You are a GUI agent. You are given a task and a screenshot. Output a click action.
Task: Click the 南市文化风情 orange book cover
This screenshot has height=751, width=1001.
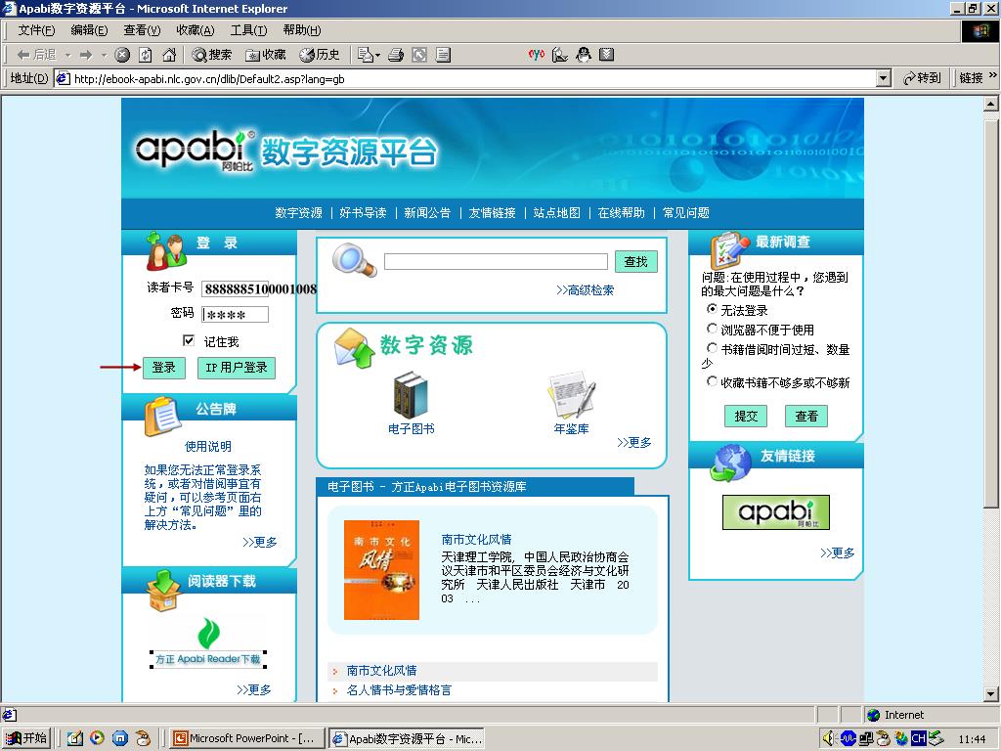coord(381,570)
